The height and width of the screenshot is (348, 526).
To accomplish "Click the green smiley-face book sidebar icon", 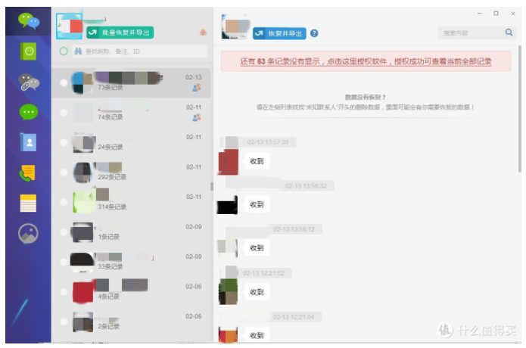I will [29, 51].
